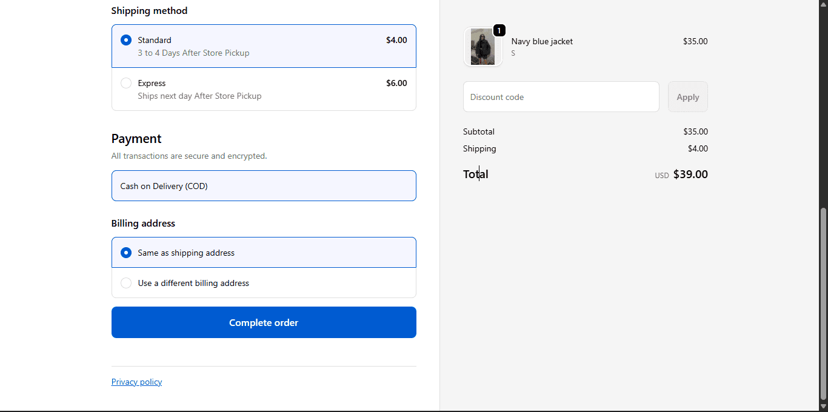This screenshot has width=828, height=412.
Task: Click the scrollbar down arrow
Action: pos(823,407)
